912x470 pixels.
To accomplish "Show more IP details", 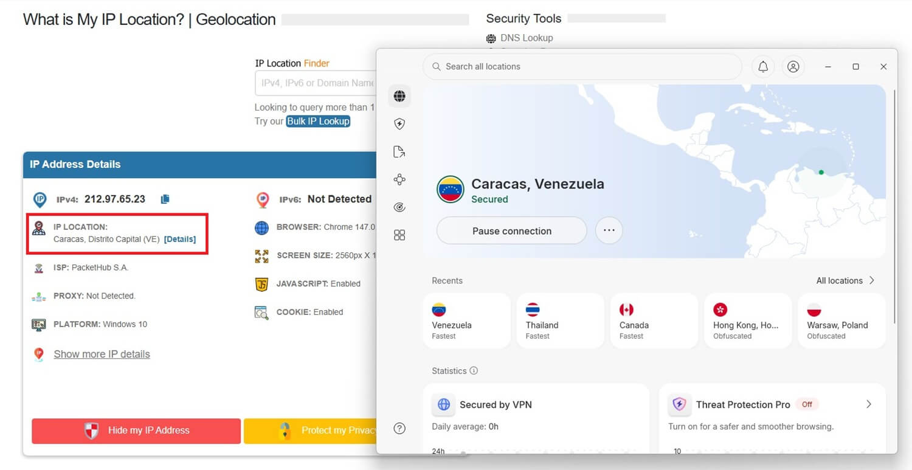I will coord(102,354).
